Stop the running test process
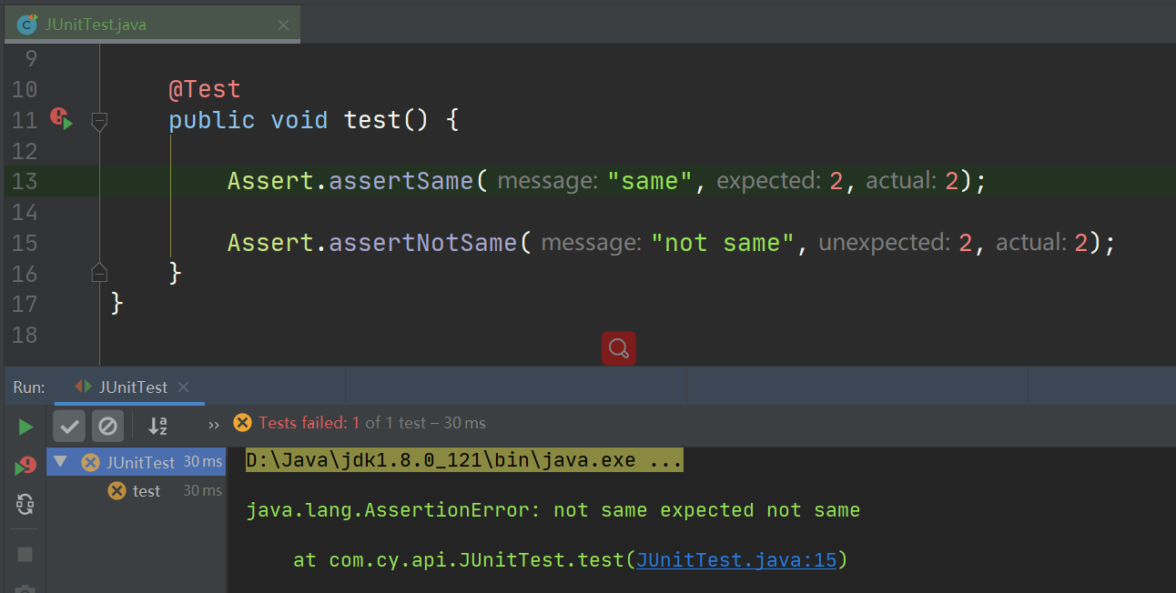Screen dimensions: 1176x593 [x=25, y=553]
